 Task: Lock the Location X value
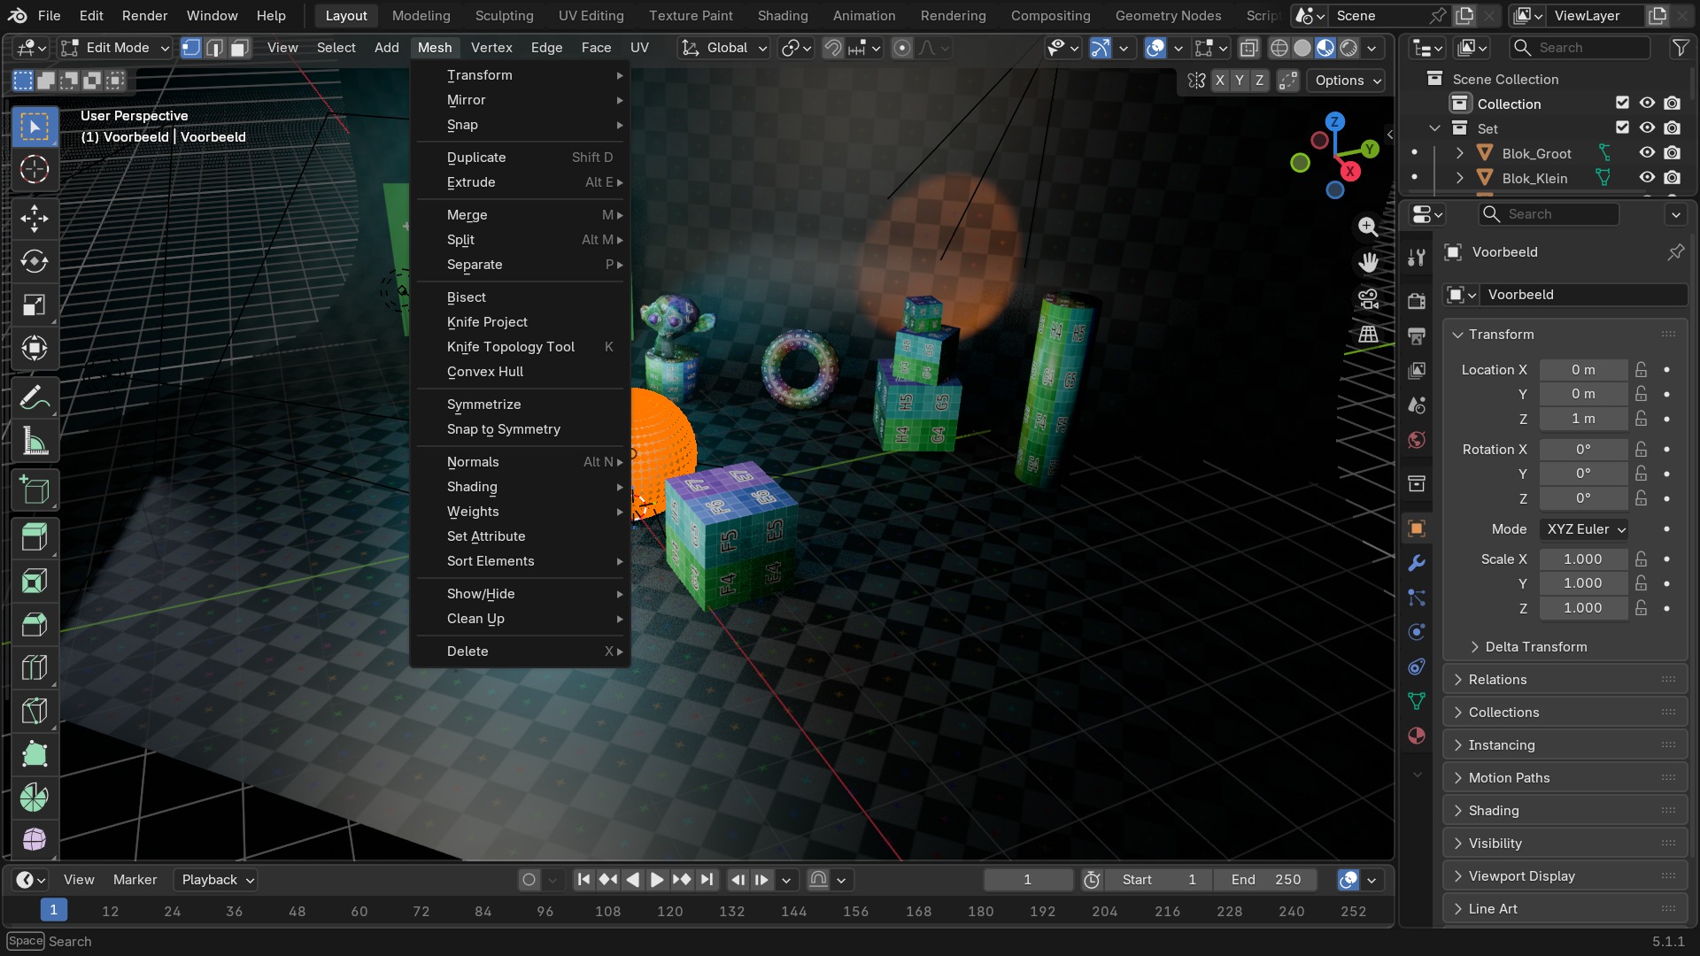tap(1642, 370)
